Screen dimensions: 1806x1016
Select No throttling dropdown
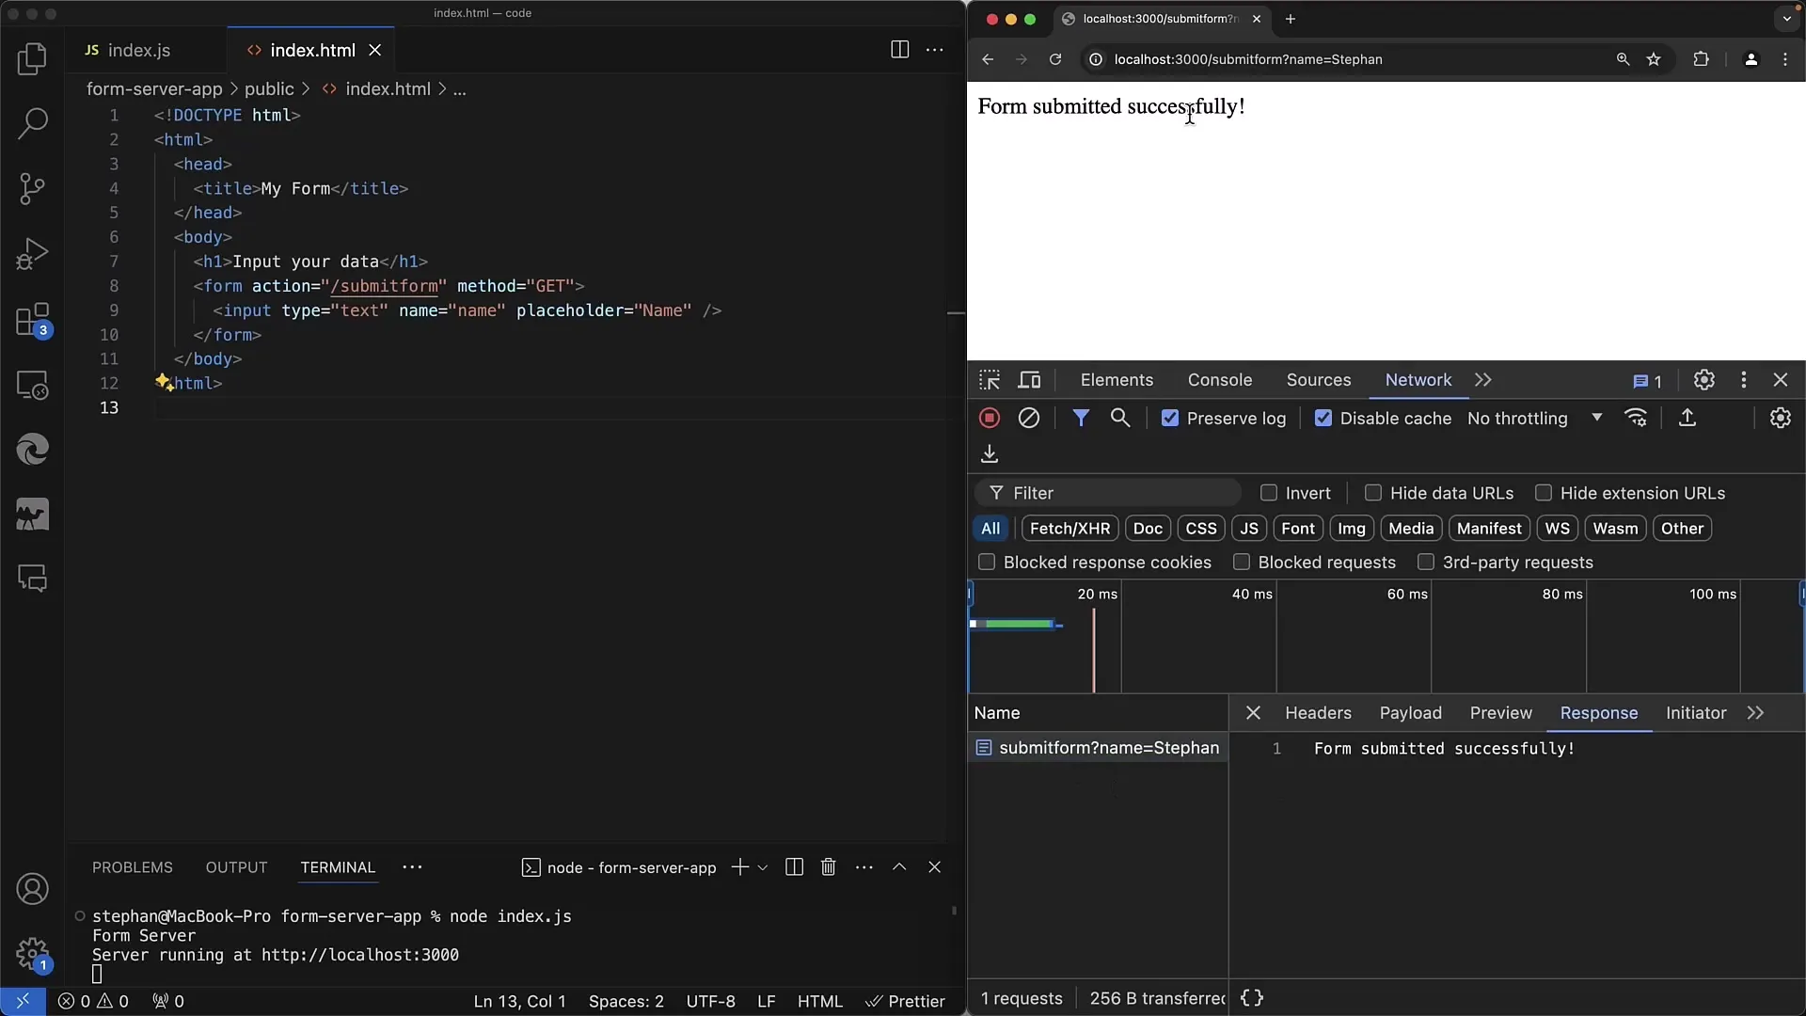click(1536, 418)
